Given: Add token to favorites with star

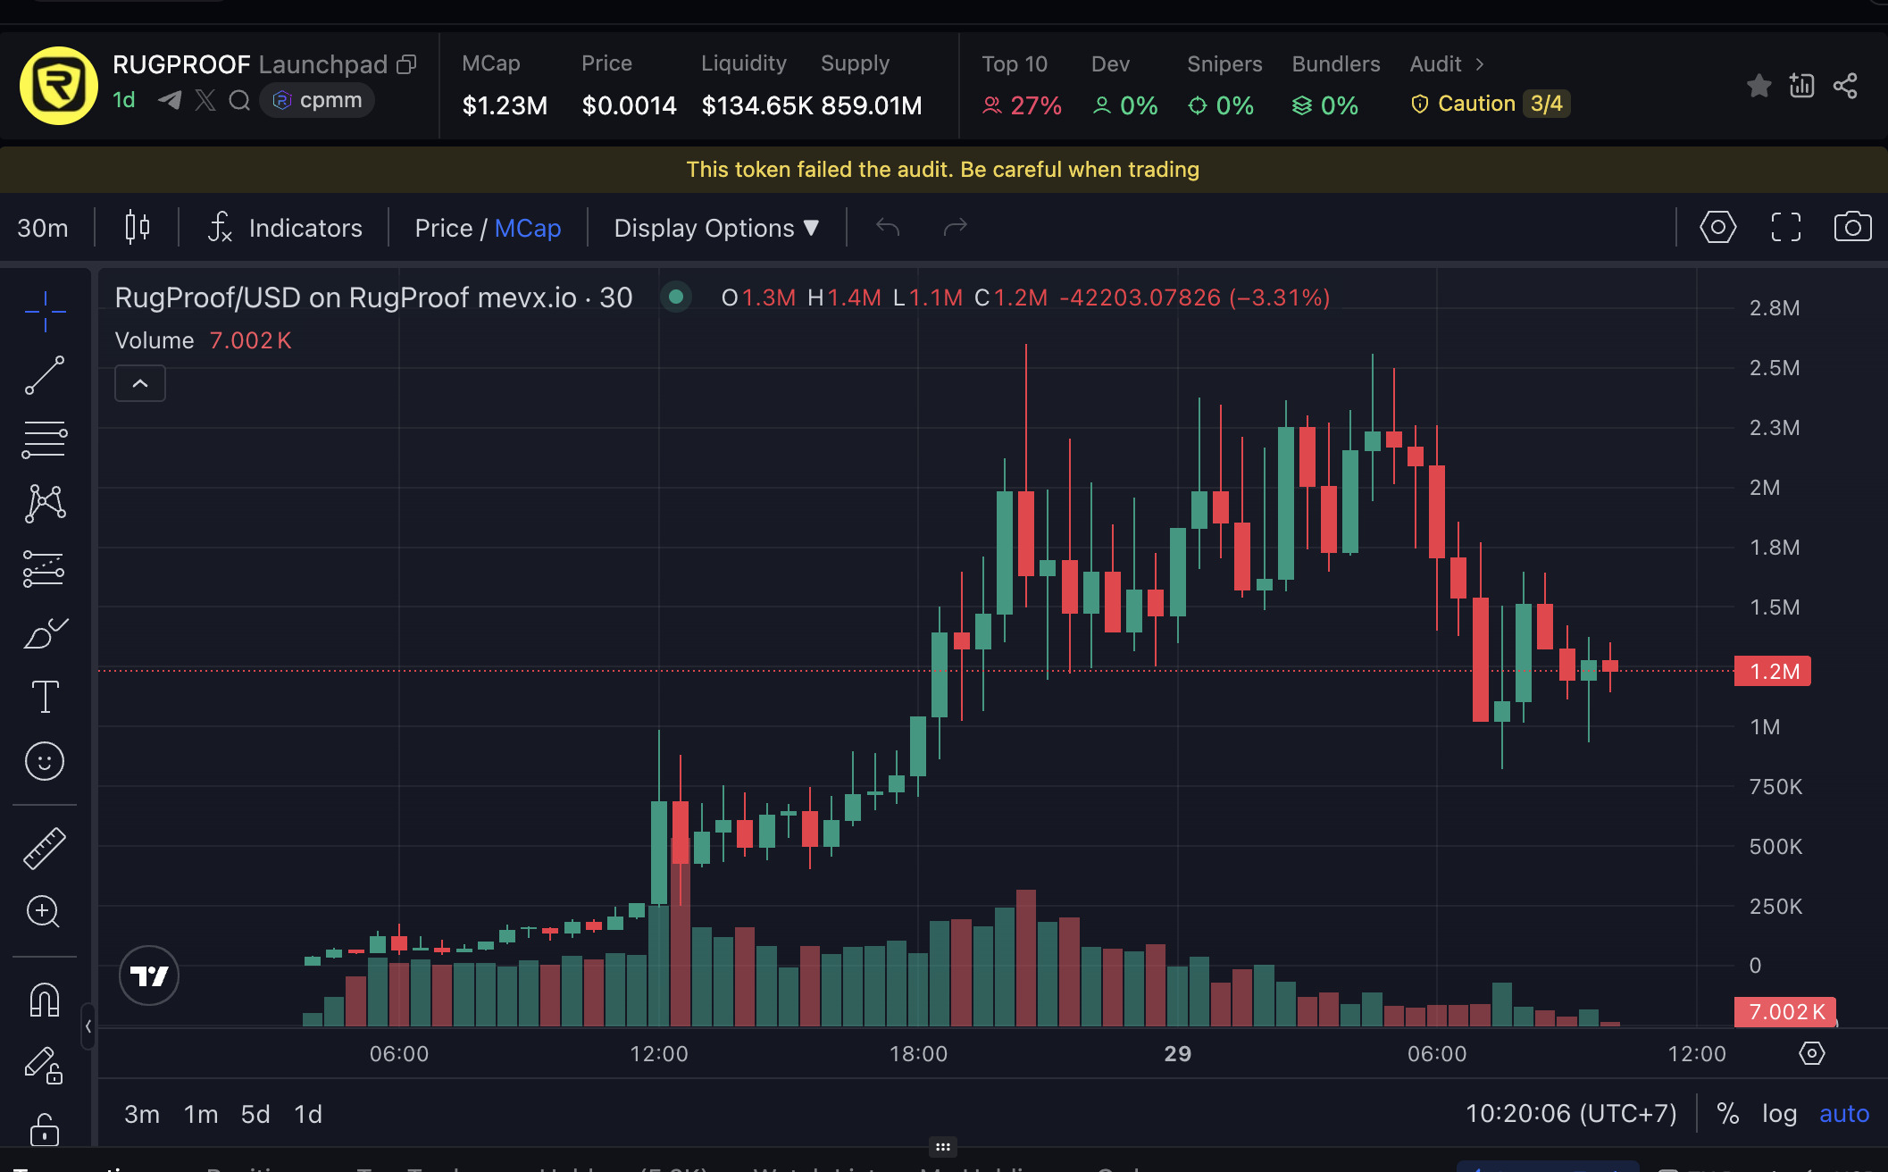Looking at the screenshot, I should coord(1759,86).
